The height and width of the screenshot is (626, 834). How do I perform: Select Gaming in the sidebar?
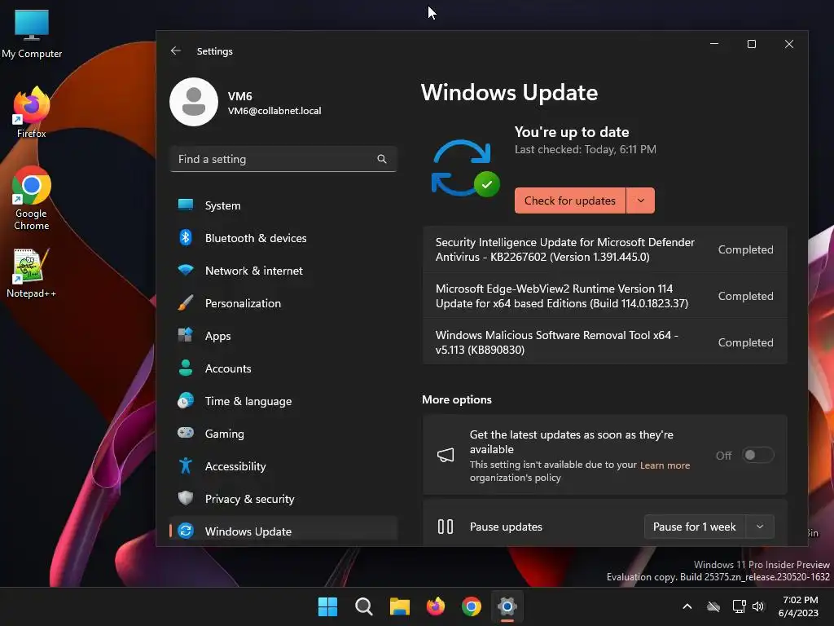pyautogui.click(x=283, y=434)
